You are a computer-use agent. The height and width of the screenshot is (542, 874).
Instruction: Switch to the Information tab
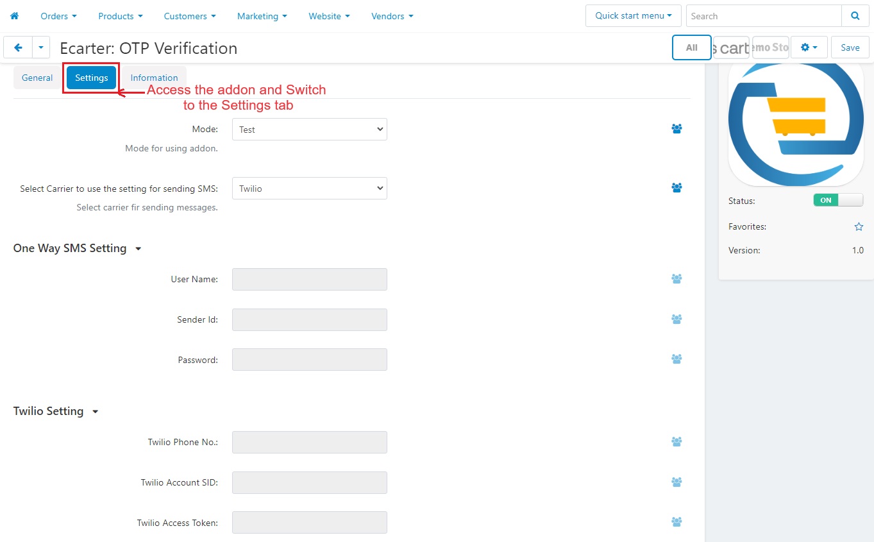point(155,78)
